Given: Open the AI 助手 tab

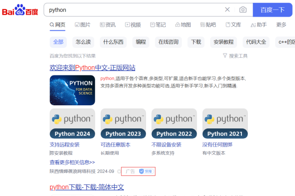Looking at the screenshot, I should (x=259, y=25).
